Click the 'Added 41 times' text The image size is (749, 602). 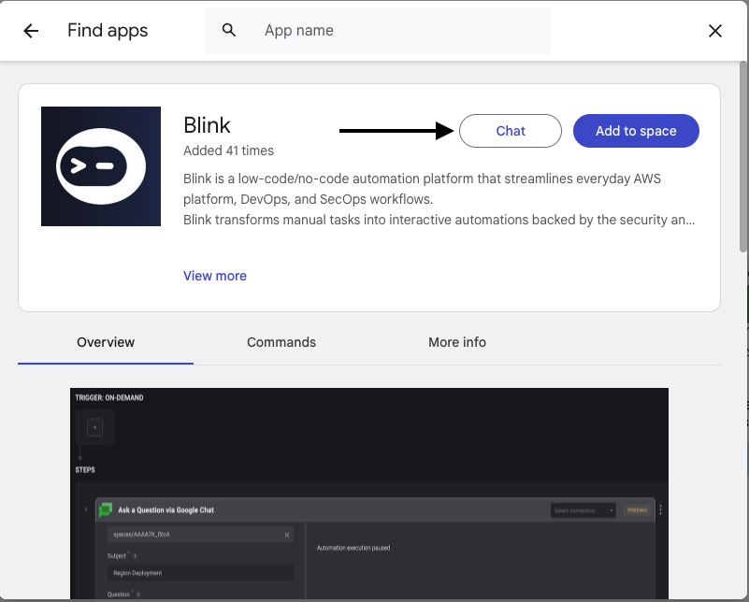coord(228,150)
